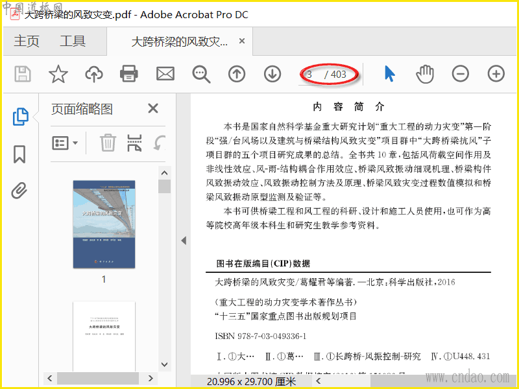Print the document with printer icon
Viewport: 519px width, 389px height.
[128, 73]
